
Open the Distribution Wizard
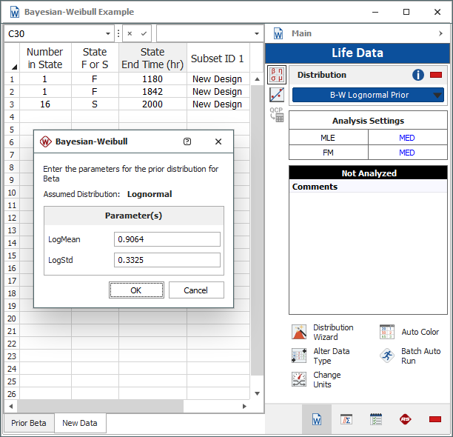click(299, 332)
